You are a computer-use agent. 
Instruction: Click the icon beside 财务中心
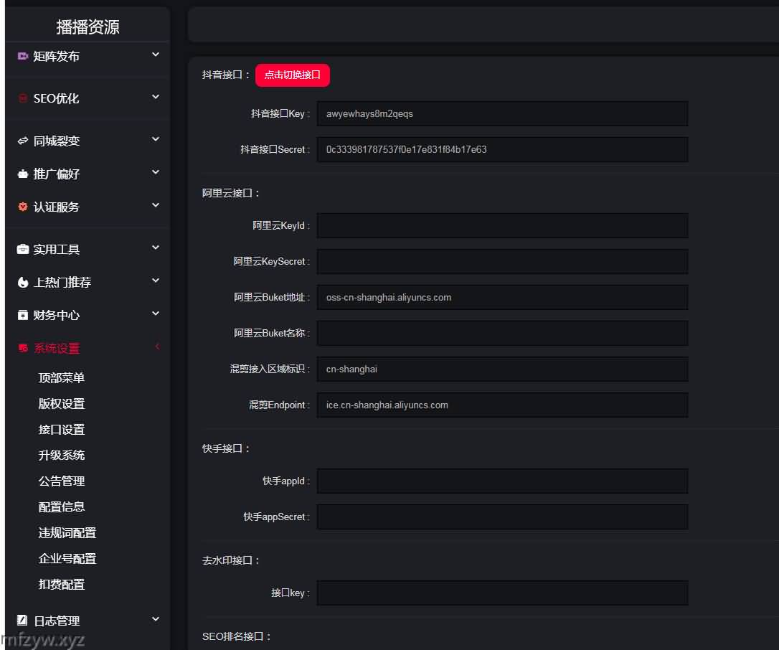coord(22,315)
